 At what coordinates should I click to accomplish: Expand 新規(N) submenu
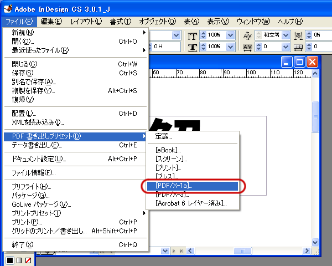[x=144, y=33]
